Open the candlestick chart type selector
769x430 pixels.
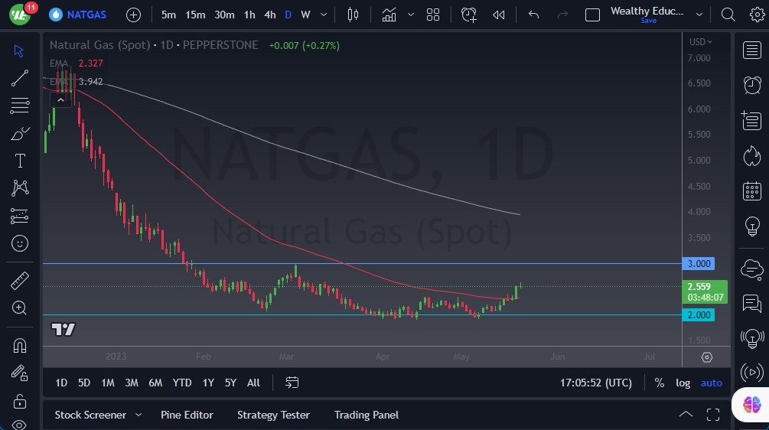pyautogui.click(x=353, y=15)
